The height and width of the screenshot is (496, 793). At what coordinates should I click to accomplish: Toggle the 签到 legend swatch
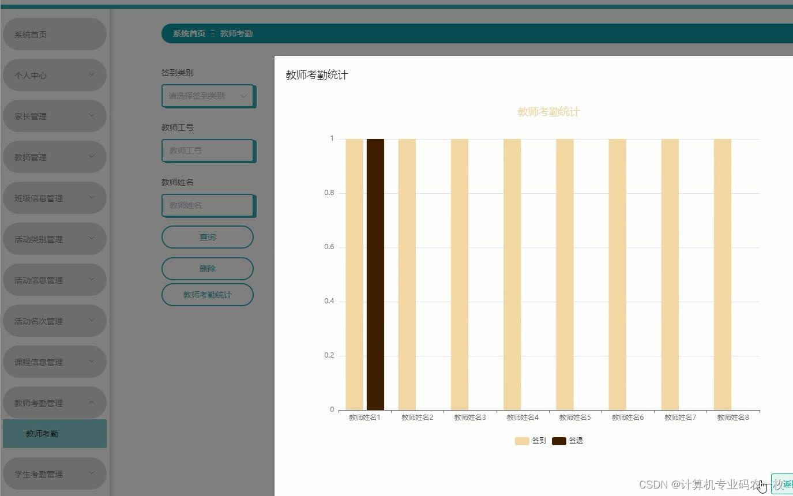(x=522, y=441)
